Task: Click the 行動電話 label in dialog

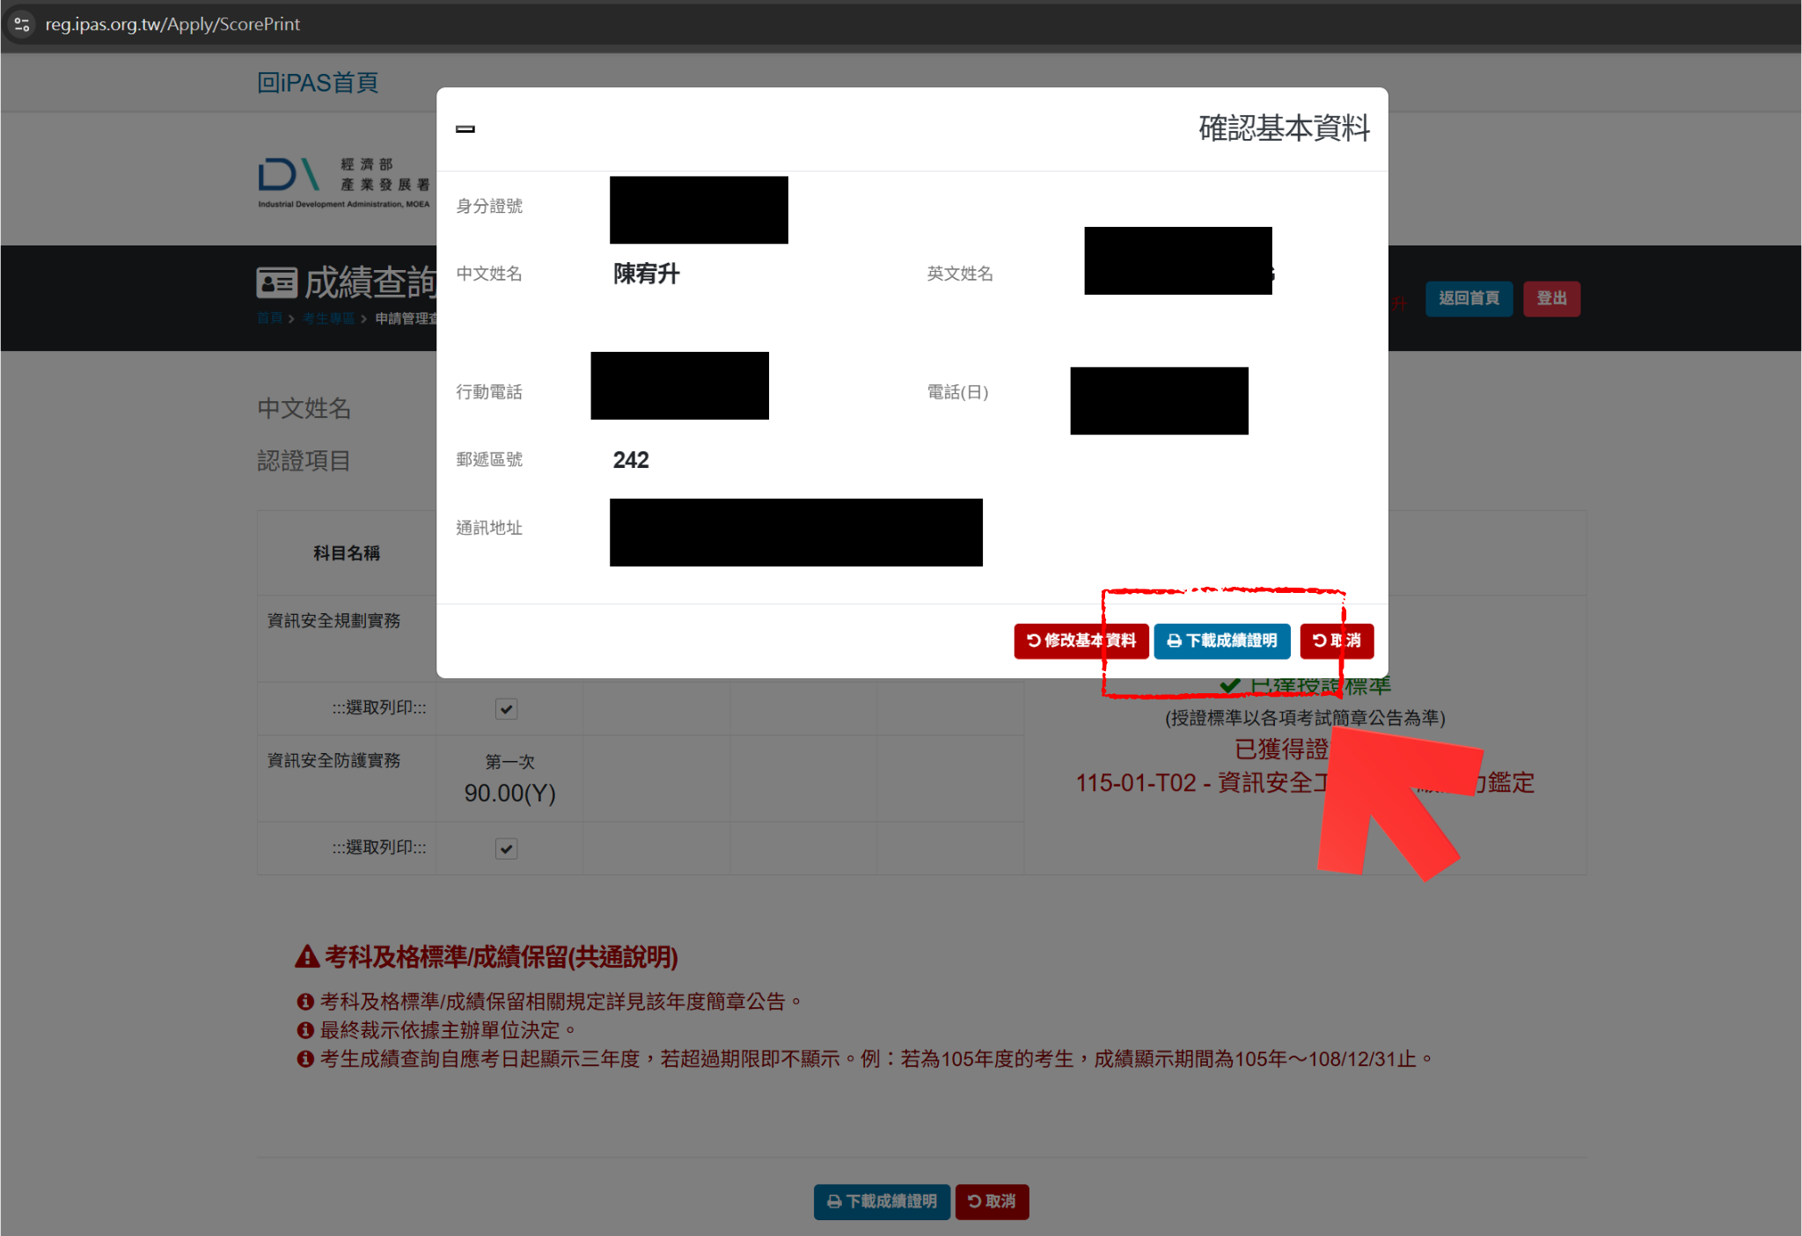Action: (489, 392)
